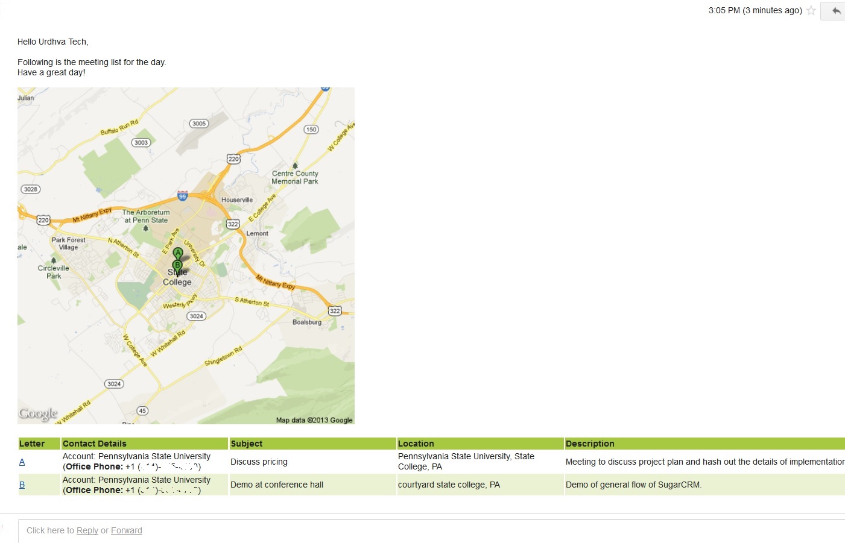Click inside the reply box
The height and width of the screenshot is (543, 845).
click(432, 531)
